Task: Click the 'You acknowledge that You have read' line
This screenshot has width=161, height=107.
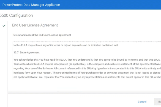Action: [87, 60]
